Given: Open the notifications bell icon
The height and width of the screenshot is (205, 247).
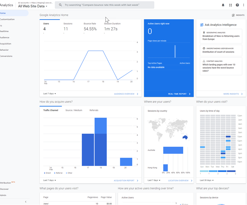Looking at the screenshot, I should (223, 5).
